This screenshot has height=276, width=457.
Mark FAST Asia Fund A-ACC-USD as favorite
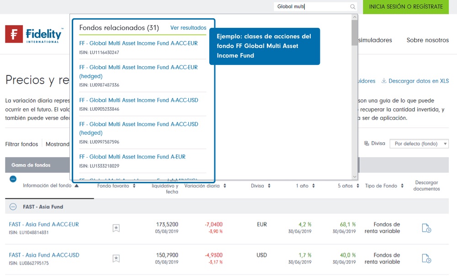point(116,259)
